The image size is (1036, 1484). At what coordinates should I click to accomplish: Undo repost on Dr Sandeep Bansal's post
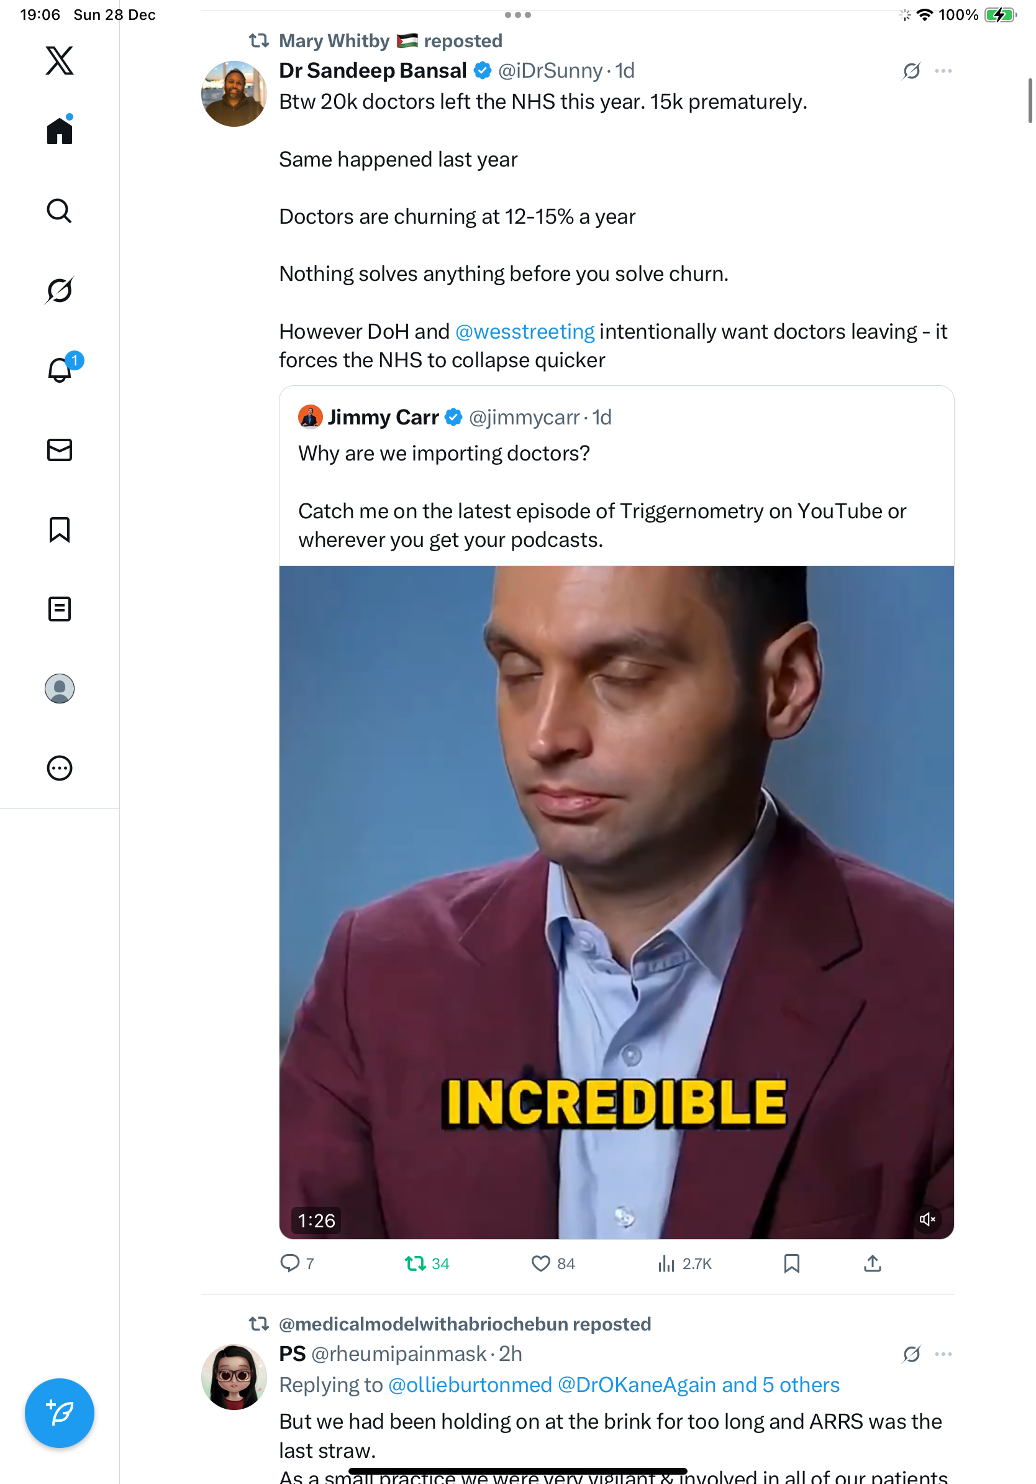[416, 1263]
